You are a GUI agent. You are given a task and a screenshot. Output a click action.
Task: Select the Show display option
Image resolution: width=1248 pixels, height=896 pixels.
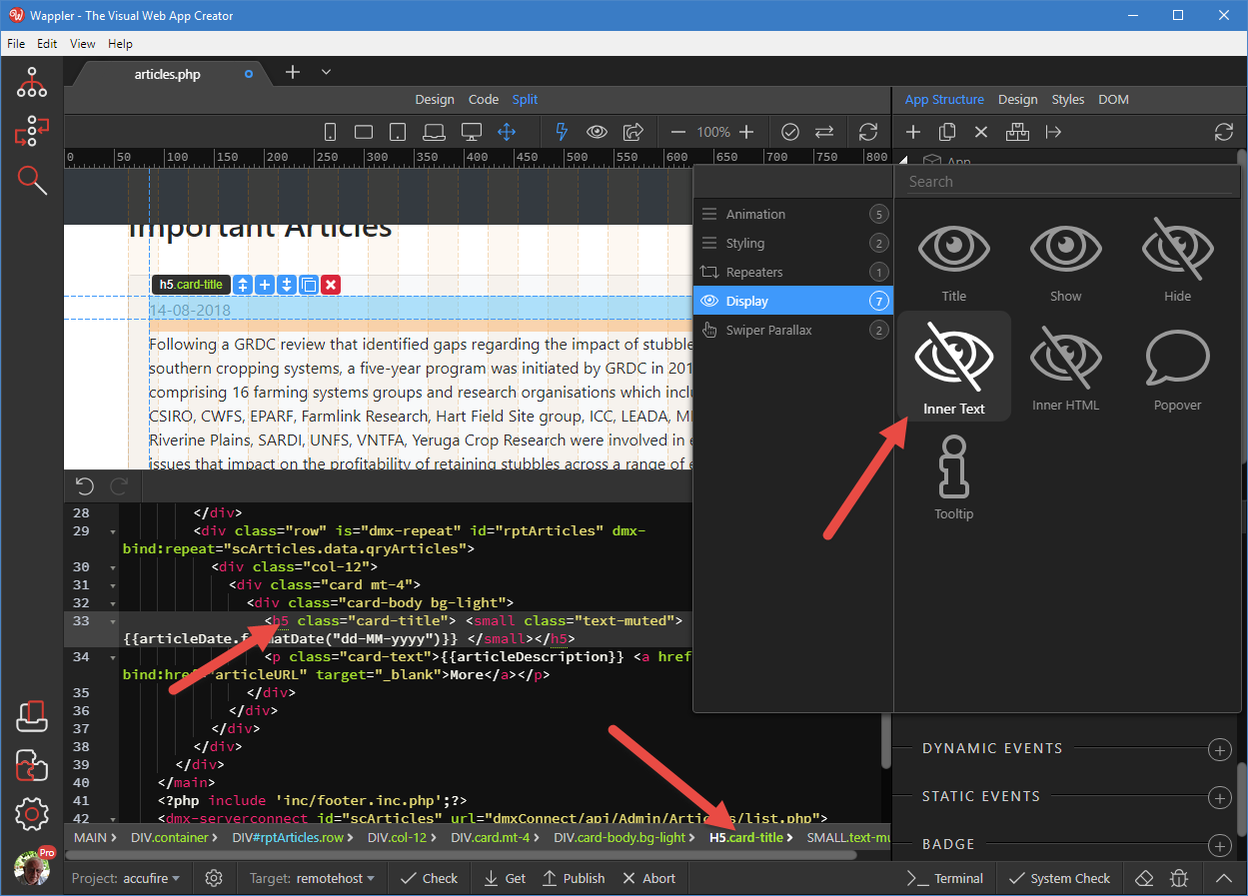click(x=1065, y=257)
